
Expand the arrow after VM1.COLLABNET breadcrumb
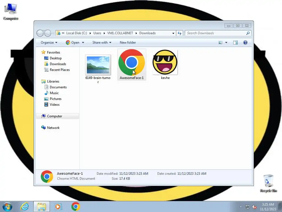click(x=136, y=33)
